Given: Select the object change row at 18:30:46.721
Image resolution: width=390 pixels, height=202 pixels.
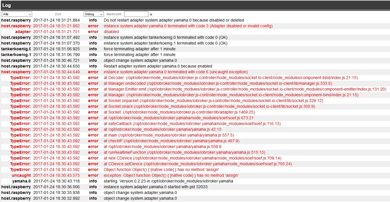Looking at the screenshot, I should (x=195, y=61).
